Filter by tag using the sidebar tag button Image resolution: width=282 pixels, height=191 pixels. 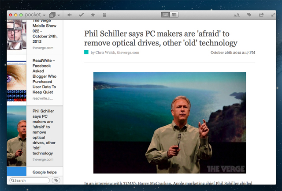(56, 180)
